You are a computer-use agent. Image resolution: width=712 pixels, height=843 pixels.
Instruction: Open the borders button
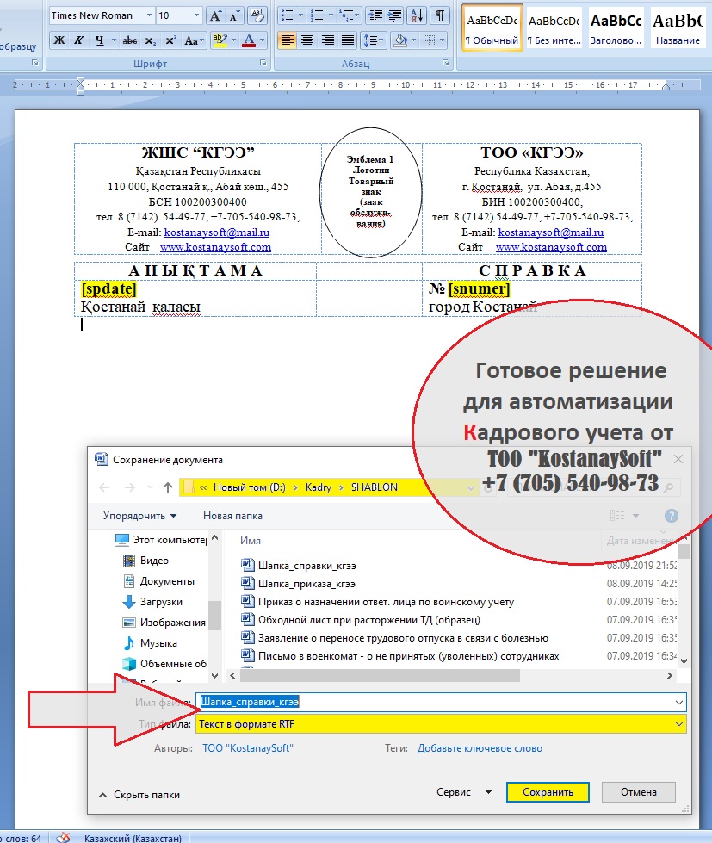click(x=429, y=40)
